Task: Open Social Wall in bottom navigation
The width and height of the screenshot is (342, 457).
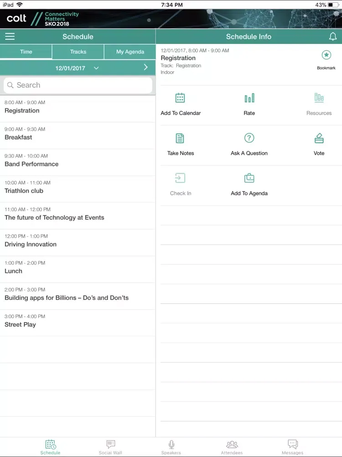Action: (110, 447)
